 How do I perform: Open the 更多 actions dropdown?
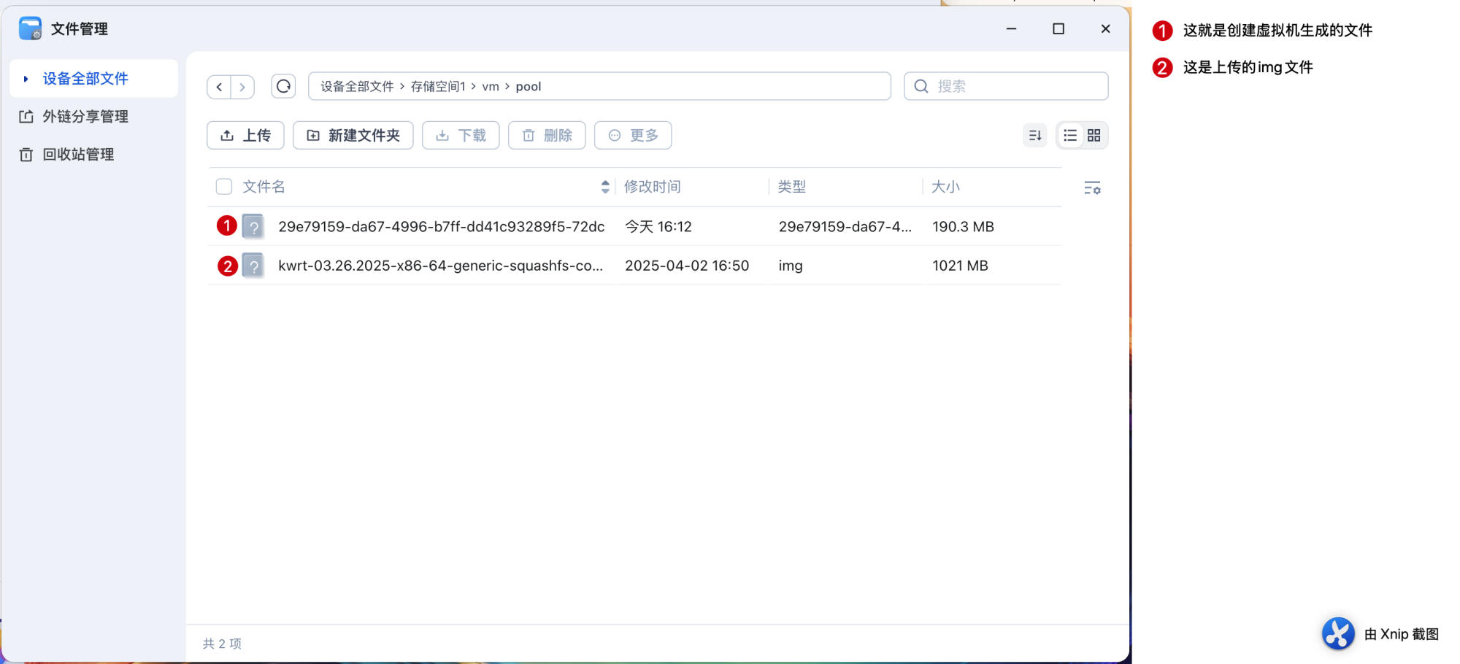(633, 136)
